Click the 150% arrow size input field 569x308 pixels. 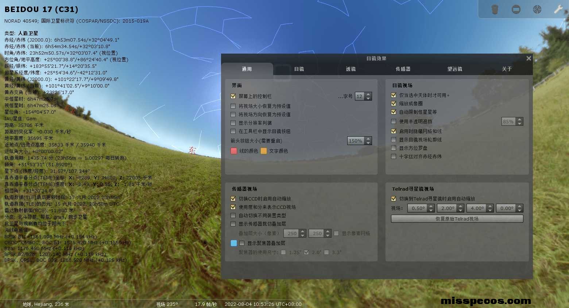click(356, 141)
